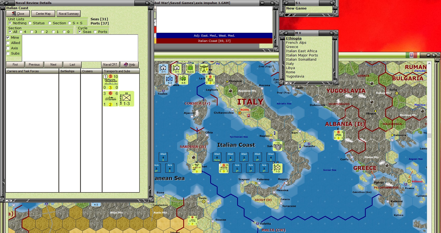This screenshot has width=441, height=233.
Task: Open the Naval Summary
Action: 69,14
